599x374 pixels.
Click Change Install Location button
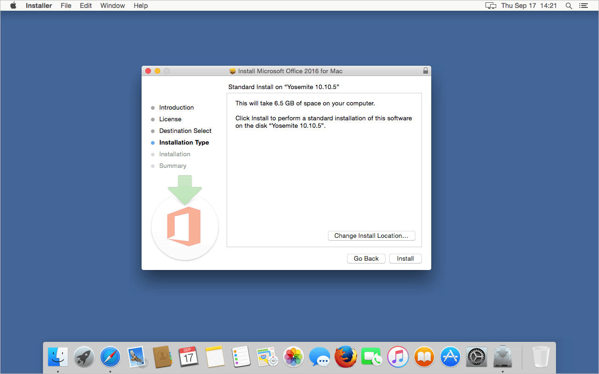coord(371,235)
